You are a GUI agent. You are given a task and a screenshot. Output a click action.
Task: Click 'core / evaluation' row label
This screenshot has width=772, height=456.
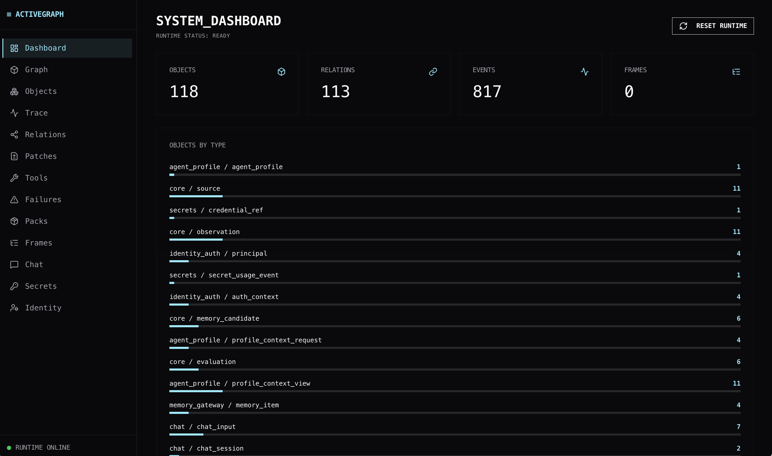coord(202,362)
